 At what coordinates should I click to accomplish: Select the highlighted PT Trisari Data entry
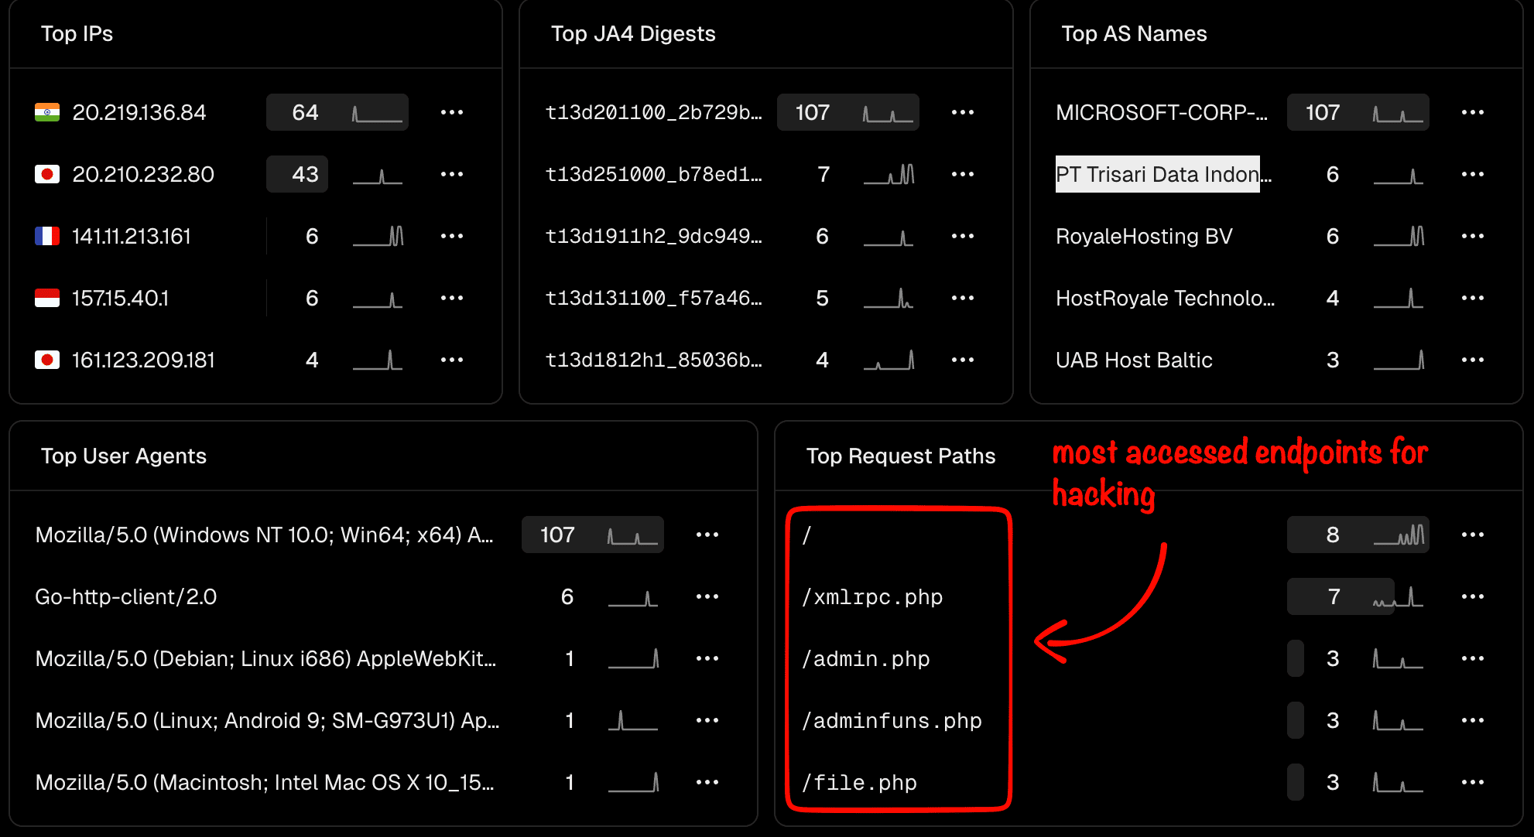[1157, 174]
